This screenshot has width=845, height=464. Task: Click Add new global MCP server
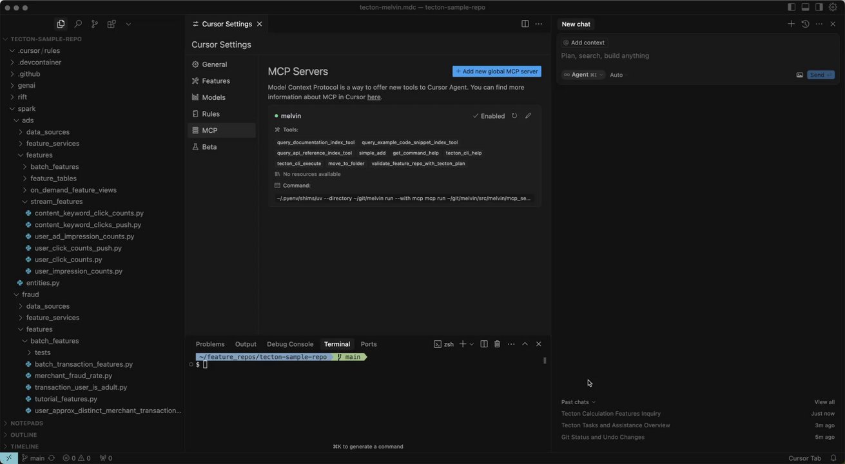click(496, 72)
